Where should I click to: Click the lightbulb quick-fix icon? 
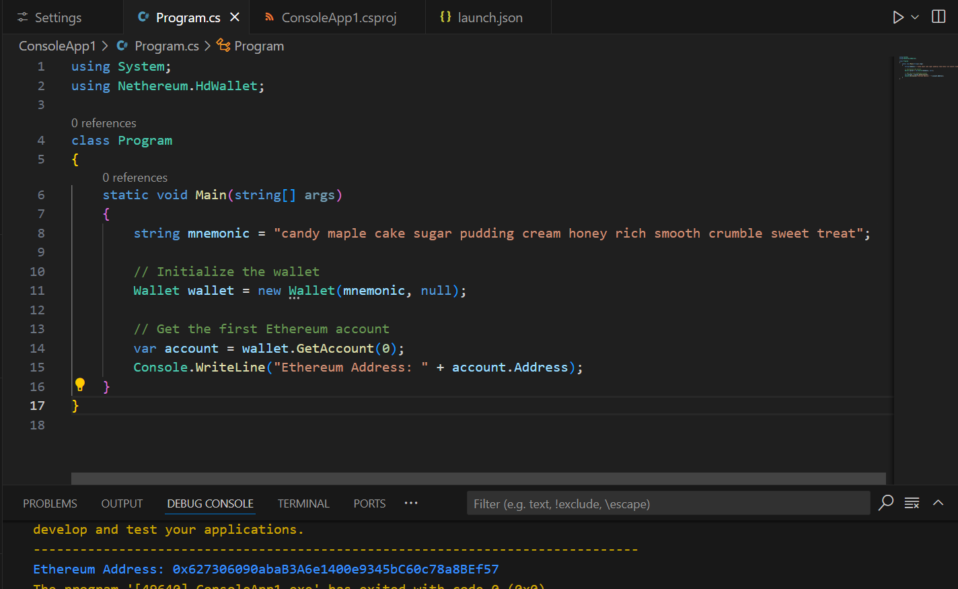point(80,385)
